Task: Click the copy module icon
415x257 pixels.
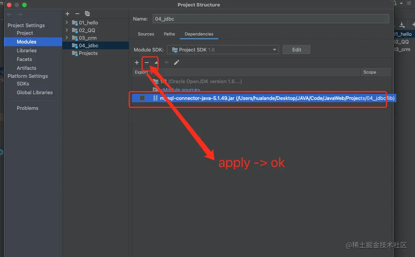Action: point(87,14)
